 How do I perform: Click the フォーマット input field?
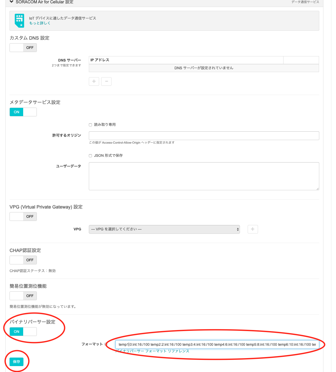(x=217, y=344)
